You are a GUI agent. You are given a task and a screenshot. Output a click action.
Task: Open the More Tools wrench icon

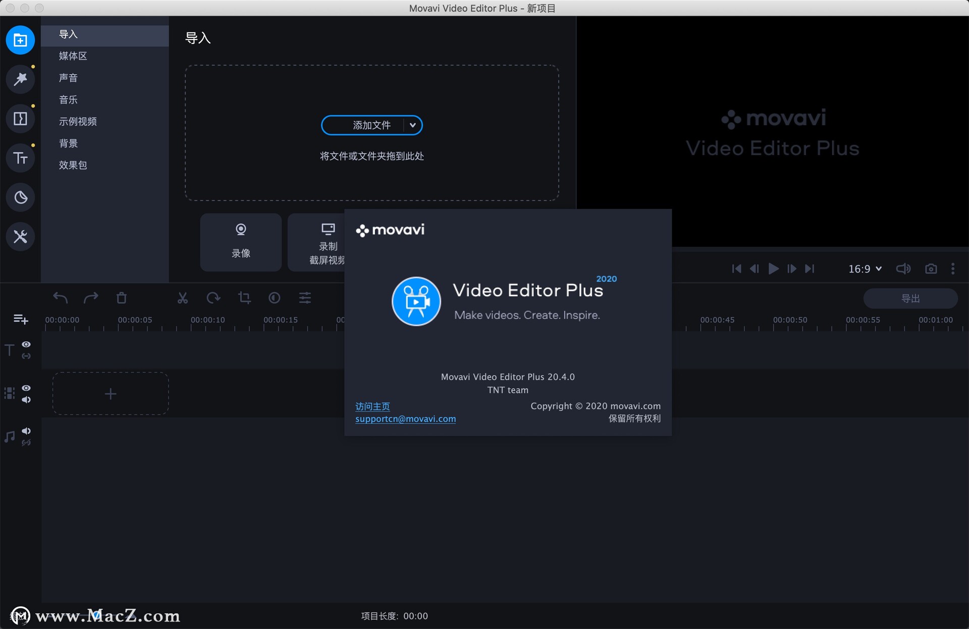(20, 237)
